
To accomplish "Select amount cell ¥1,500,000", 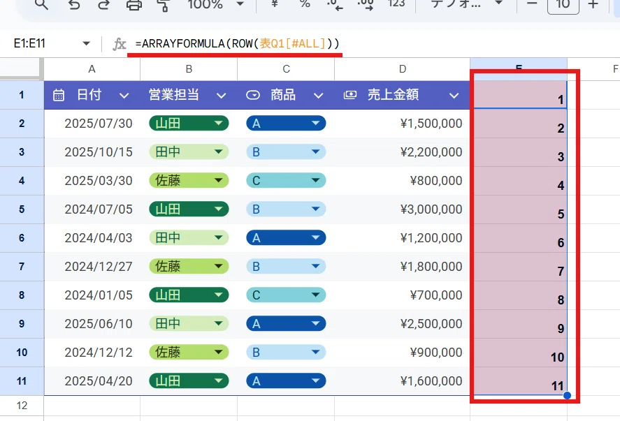I will coord(403,123).
